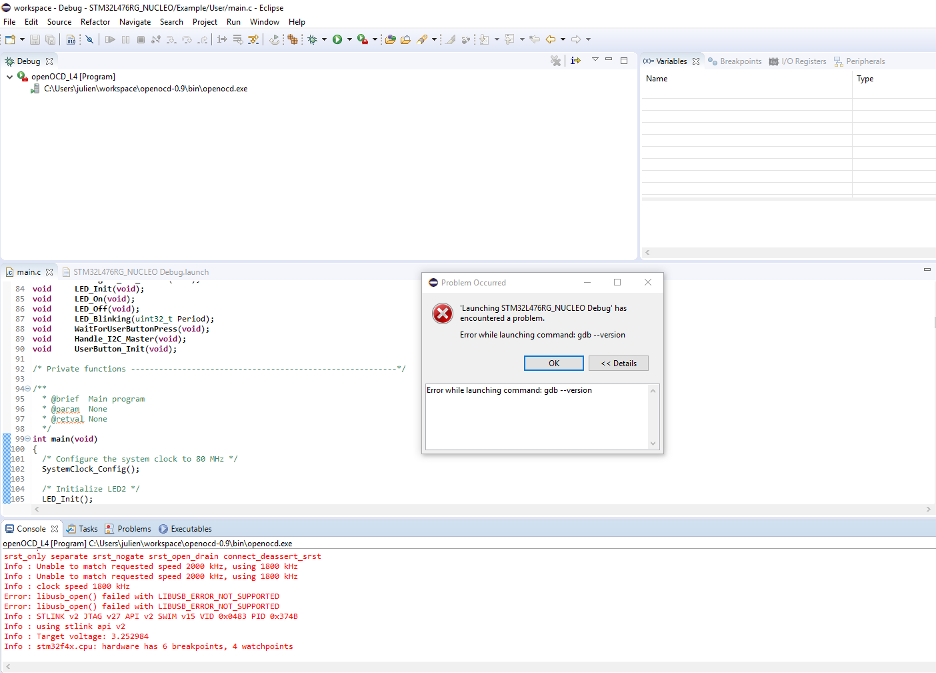Click the green Run icon
Screen dimensions: 936x673
click(x=337, y=39)
